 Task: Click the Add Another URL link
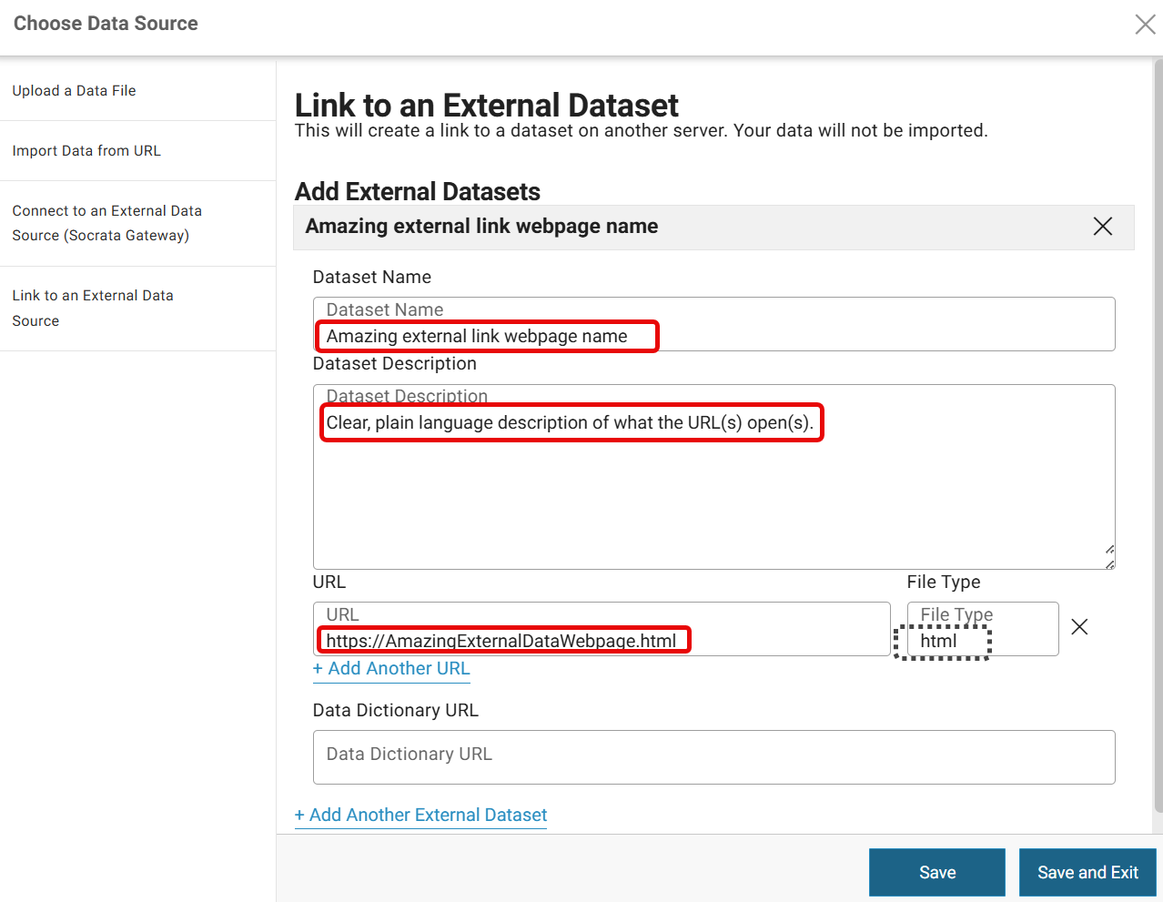point(391,669)
